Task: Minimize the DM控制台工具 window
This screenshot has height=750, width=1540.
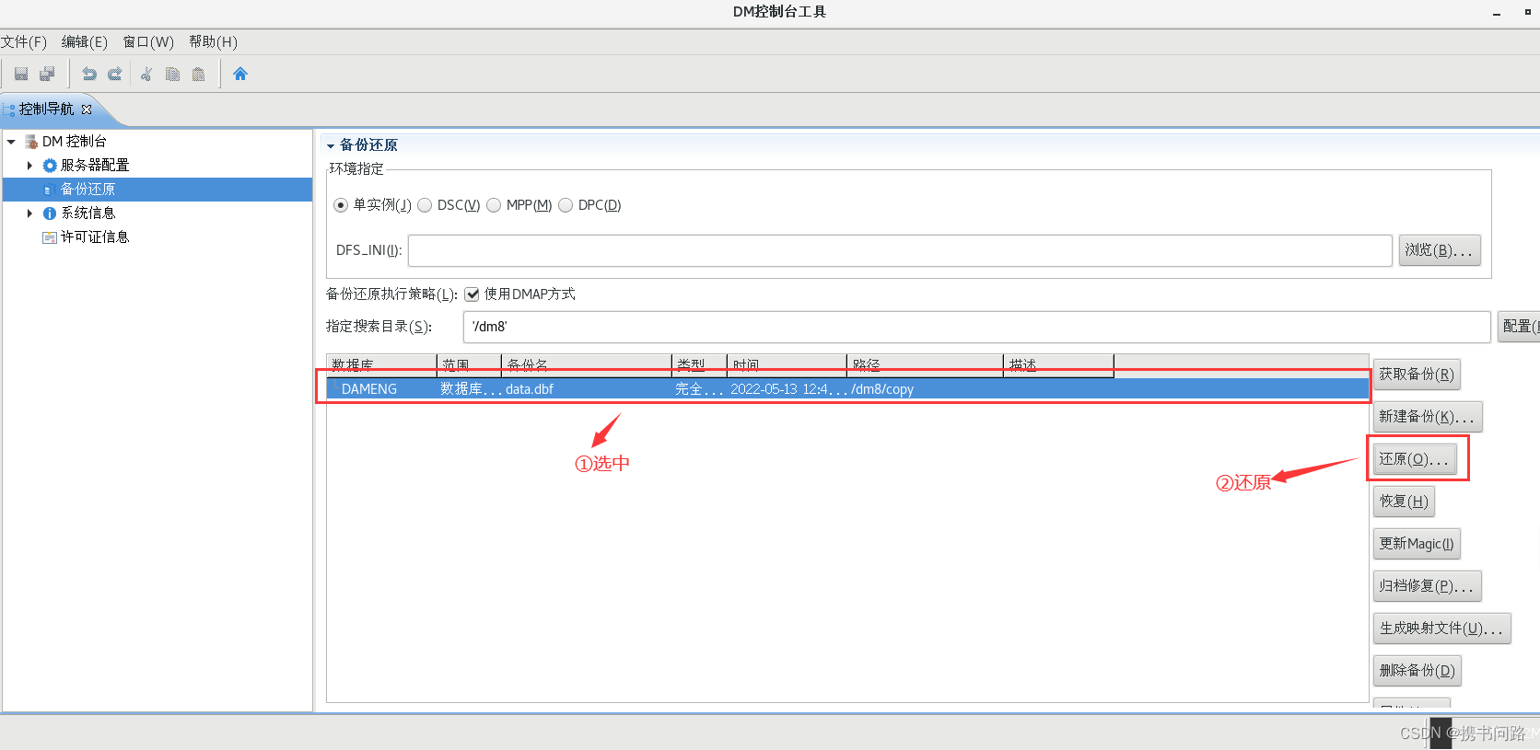Action: 1497,13
